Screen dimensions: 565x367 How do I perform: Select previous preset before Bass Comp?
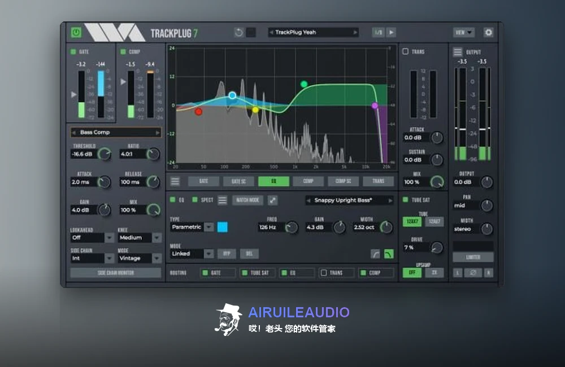point(74,133)
